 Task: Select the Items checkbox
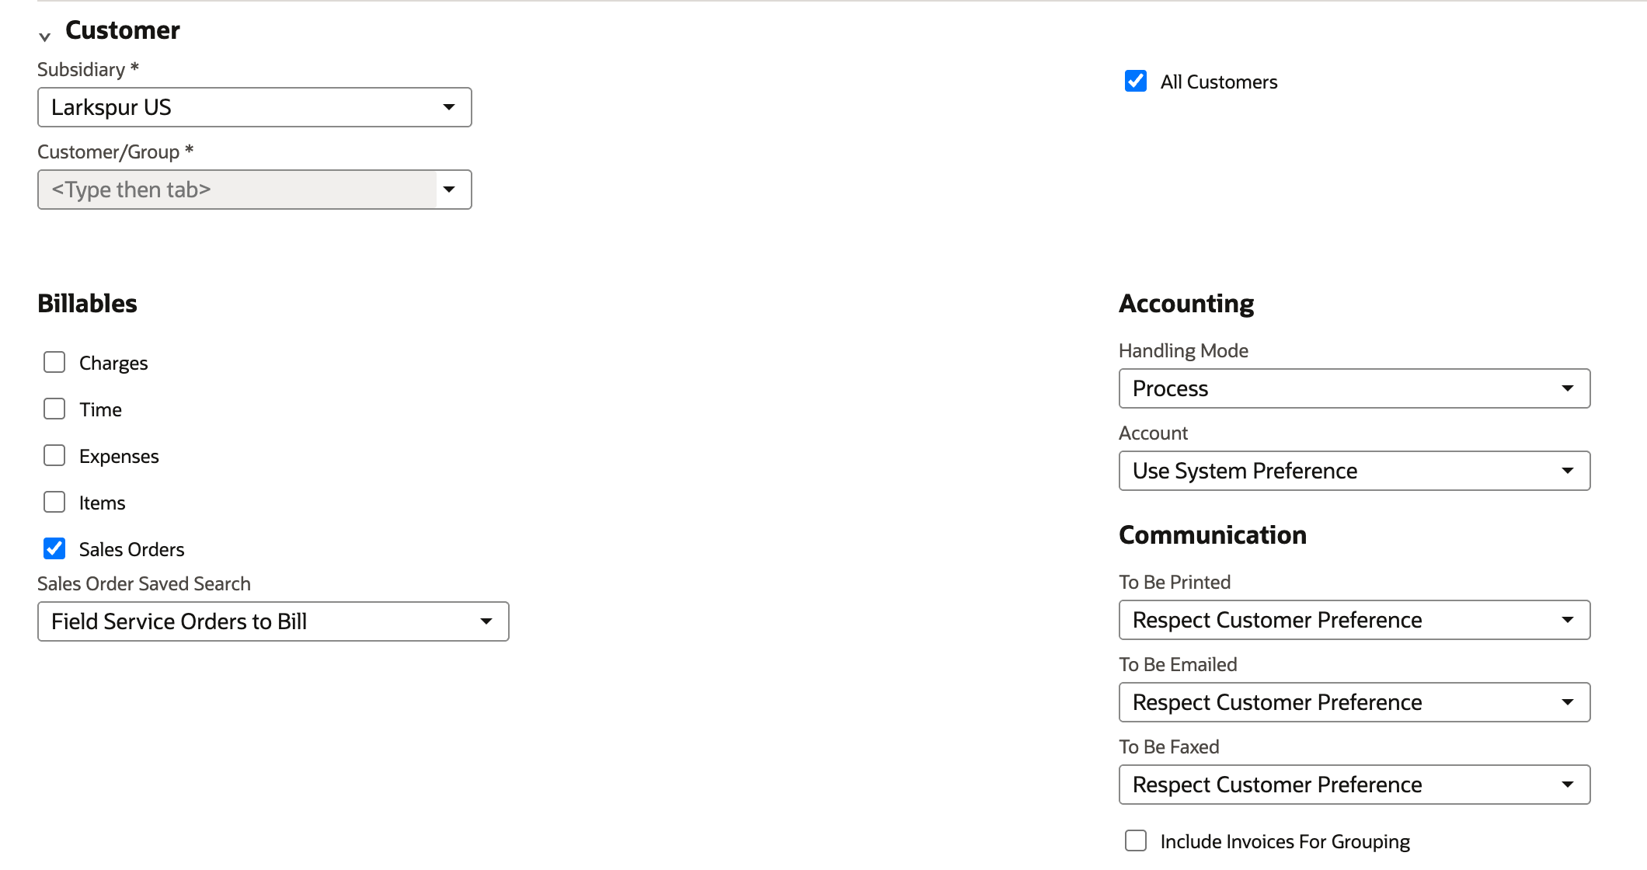point(54,502)
